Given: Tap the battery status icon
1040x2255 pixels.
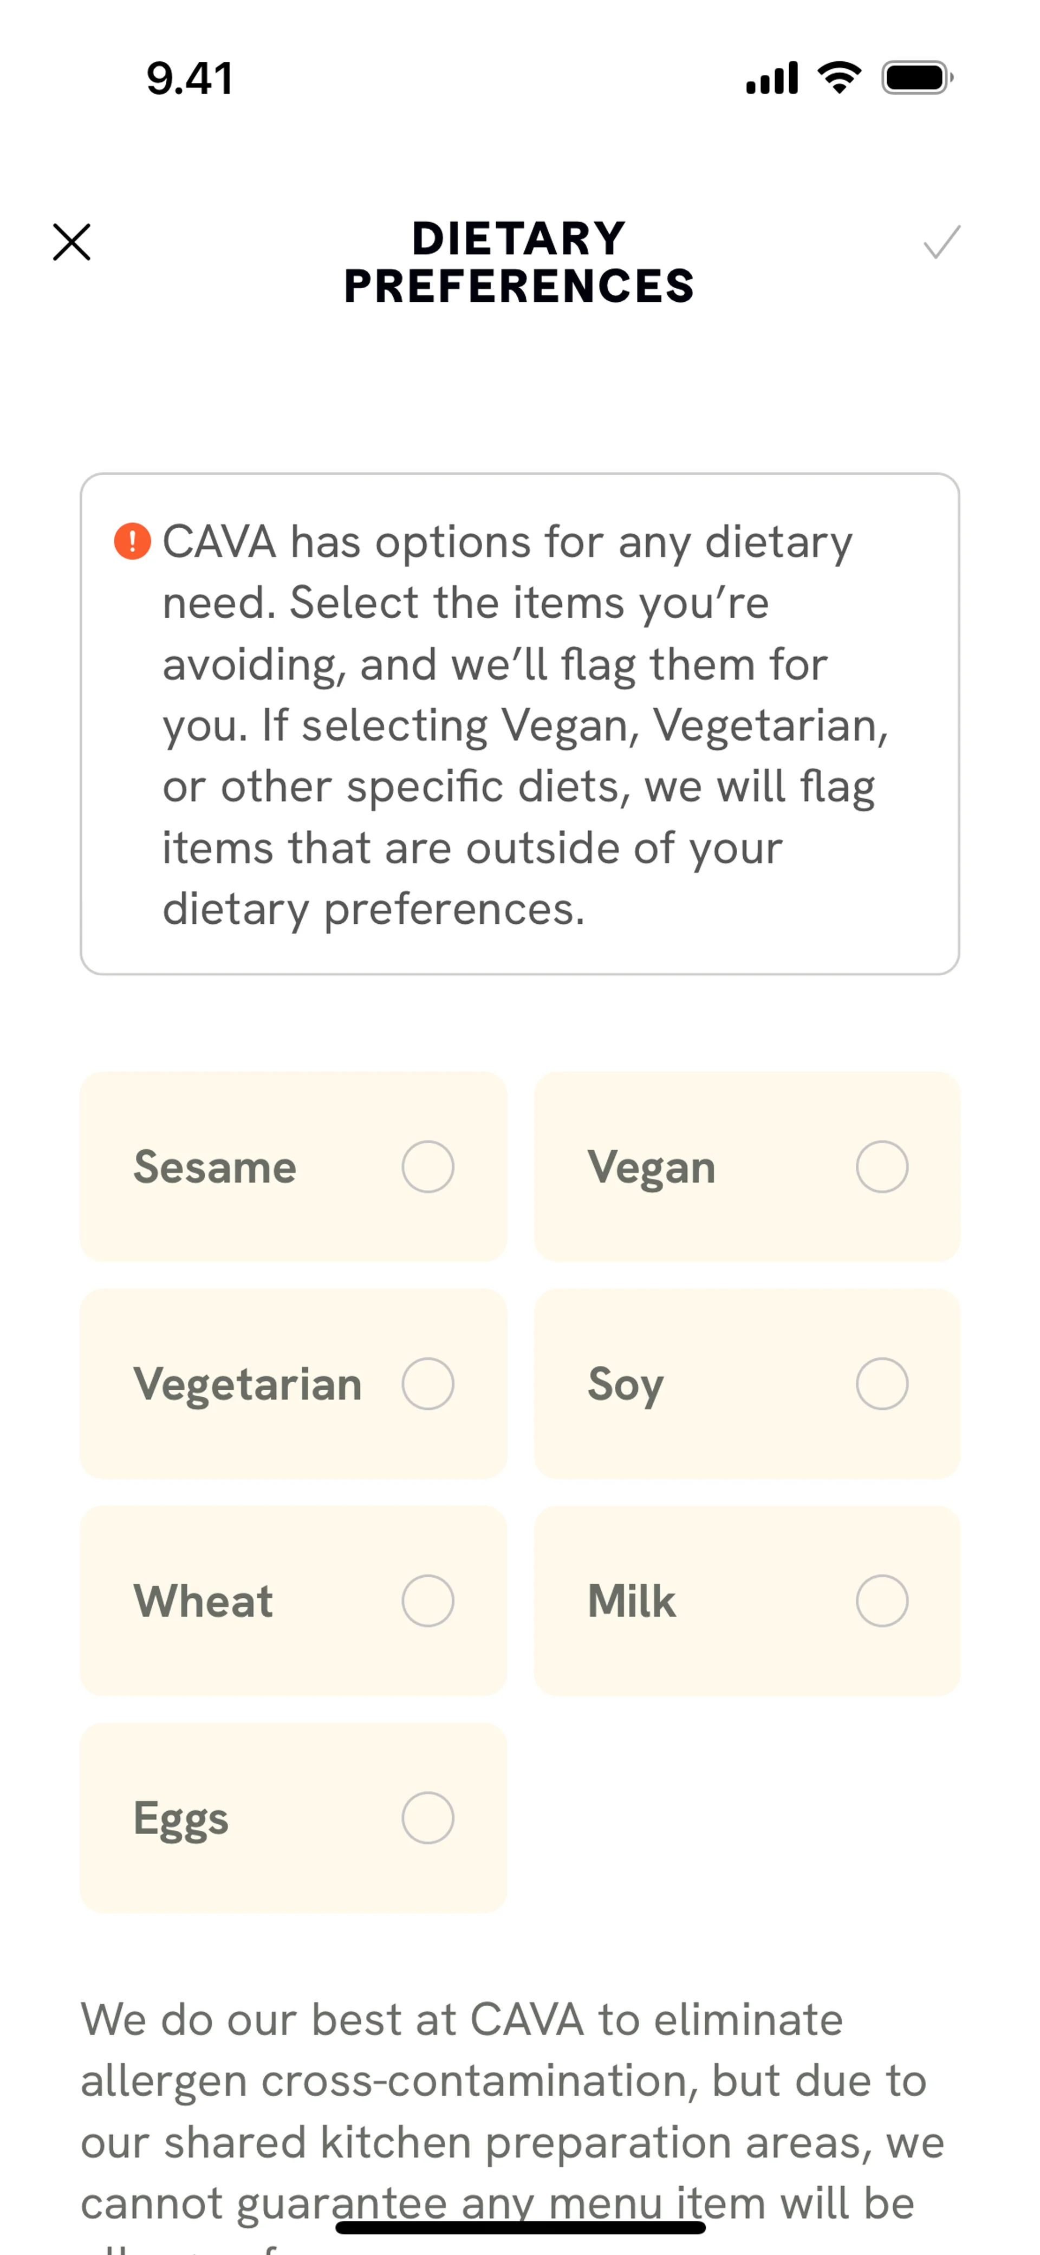Looking at the screenshot, I should 916,78.
